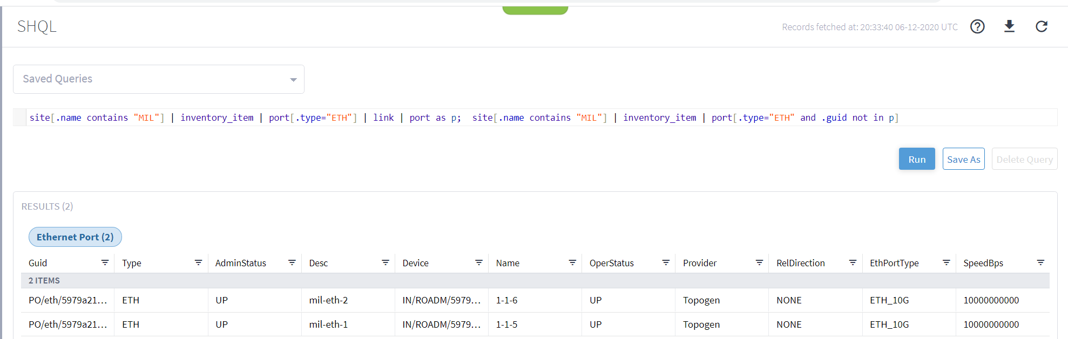
Task: Click the Device cell in mil-eth-1 row
Action: pos(442,324)
